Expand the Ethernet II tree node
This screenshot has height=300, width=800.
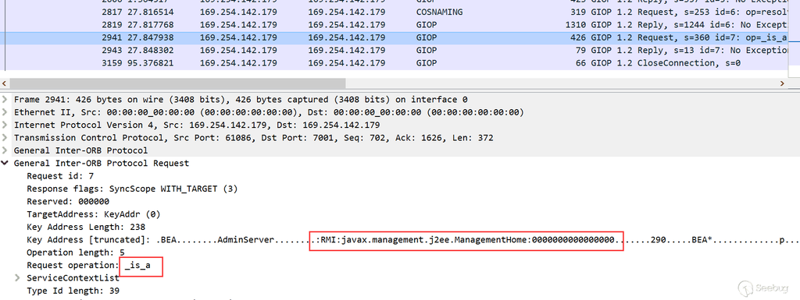tap(5, 112)
